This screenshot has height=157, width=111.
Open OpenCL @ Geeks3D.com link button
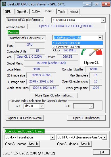click(25, 118)
